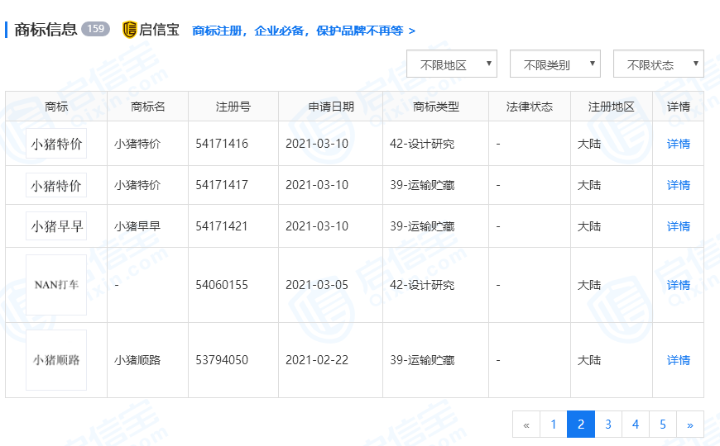View 详情 for registration 54171416
The width and height of the screenshot is (720, 446).
pos(679,144)
